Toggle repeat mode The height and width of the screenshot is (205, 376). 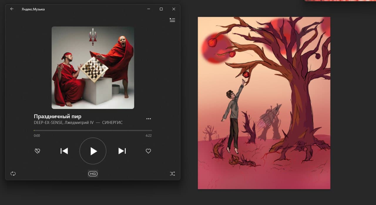(13, 174)
